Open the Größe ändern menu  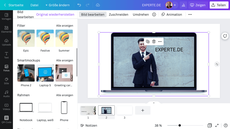pos(57,5)
